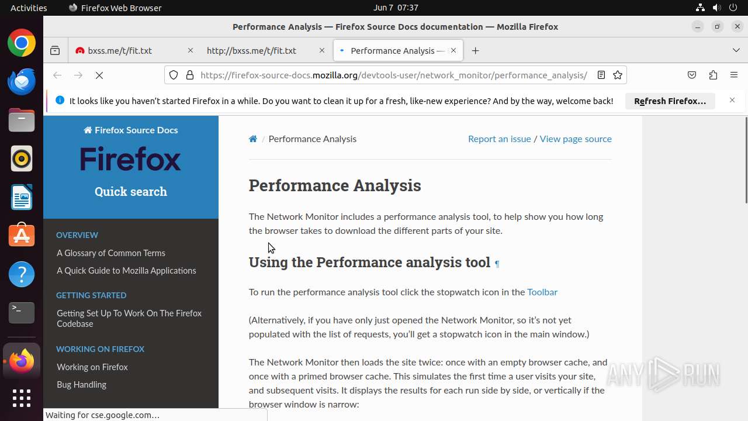Open A Glossary of Common Terms
The width and height of the screenshot is (748, 421).
tap(111, 253)
